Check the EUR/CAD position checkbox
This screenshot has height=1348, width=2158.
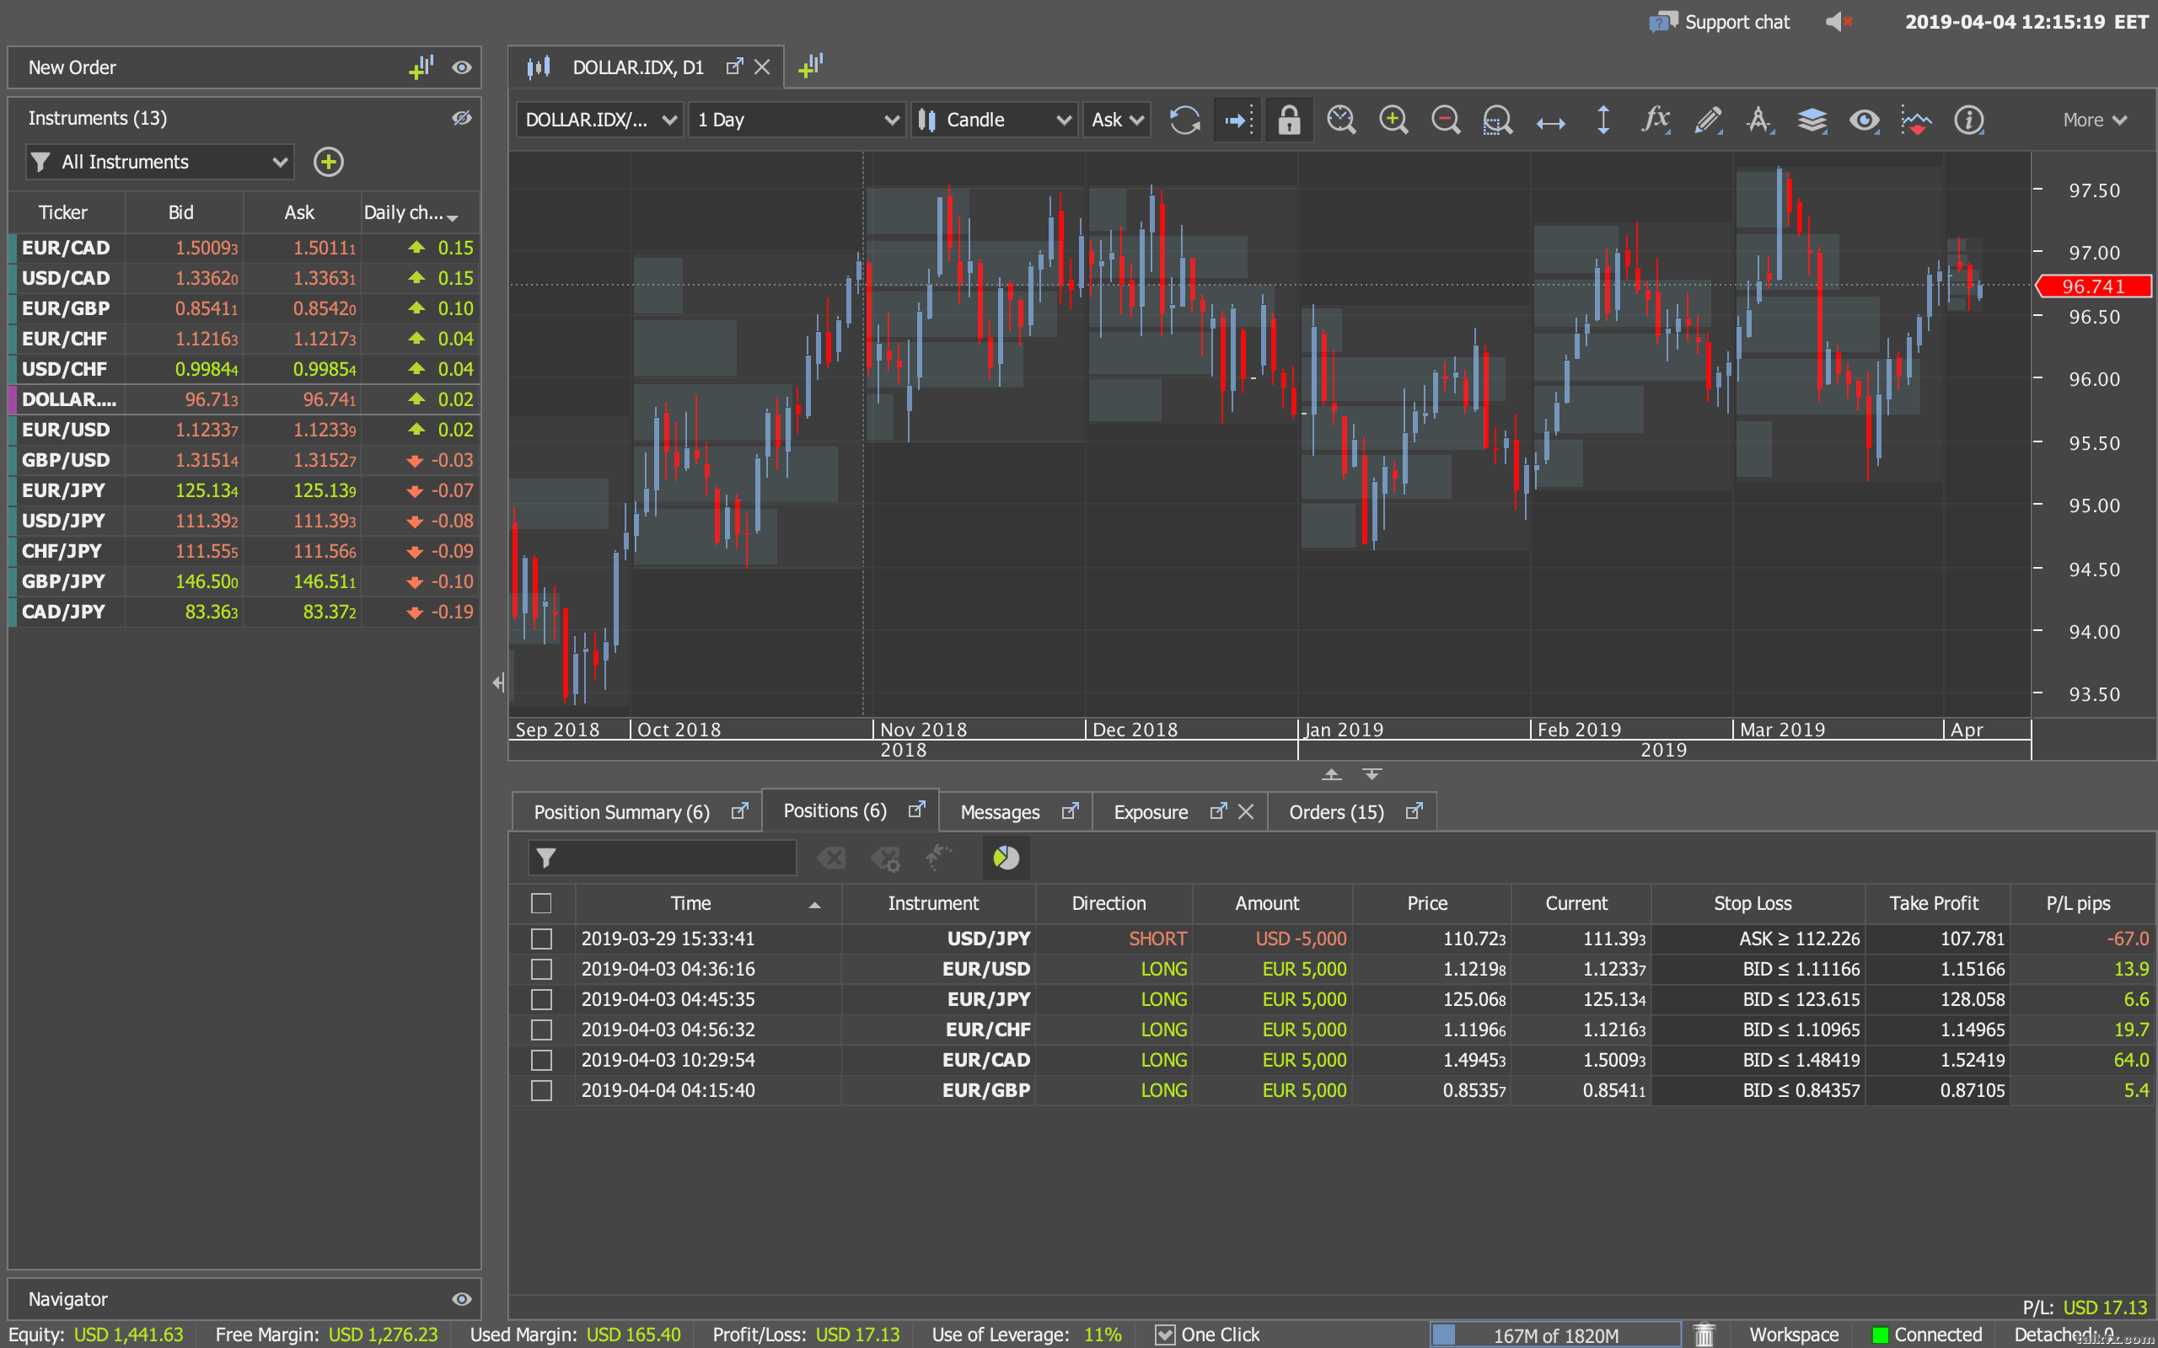[x=541, y=1060]
